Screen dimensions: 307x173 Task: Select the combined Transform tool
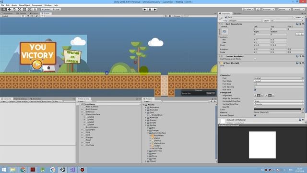click(30, 10)
